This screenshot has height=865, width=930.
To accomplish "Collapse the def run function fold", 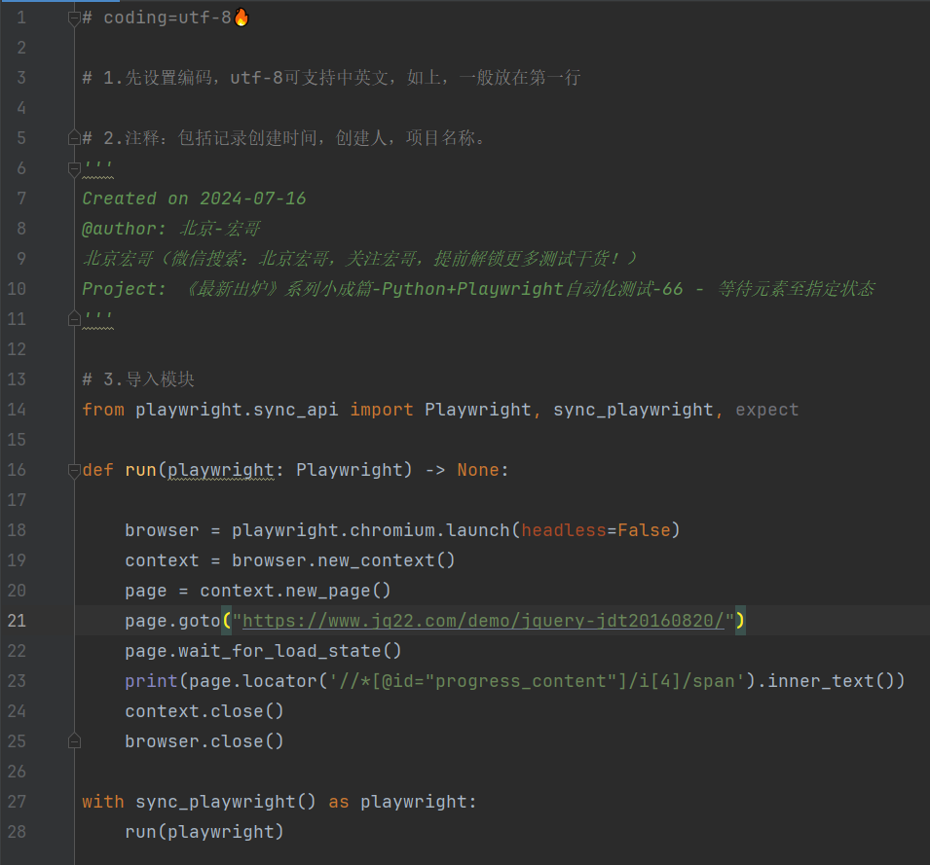I will (x=74, y=471).
